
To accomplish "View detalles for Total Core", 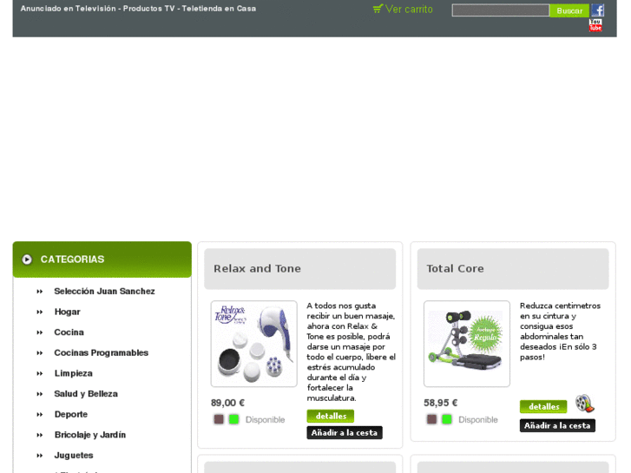I will (543, 406).
